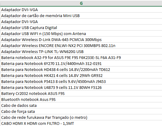Viewport: 162px width, 126px height.
Task: Click Adaptador USB Captura Digital cell
Action: click(81, 28)
